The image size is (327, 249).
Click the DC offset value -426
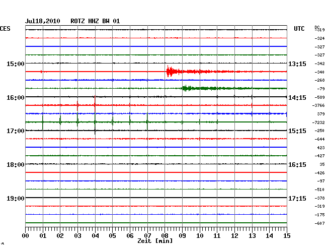click(x=319, y=173)
